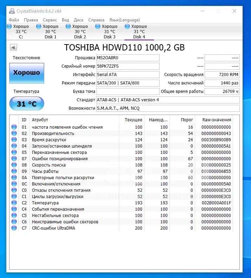The height and width of the screenshot is (278, 251).
Task: Open the Сервис menu
Action: click(x=50, y=20)
